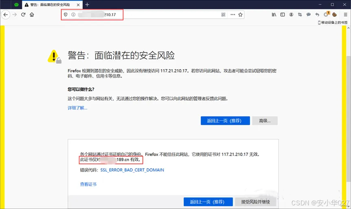The image size is (351, 209).
Task: Open a new tab with plus button
Action: [x=87, y=4]
